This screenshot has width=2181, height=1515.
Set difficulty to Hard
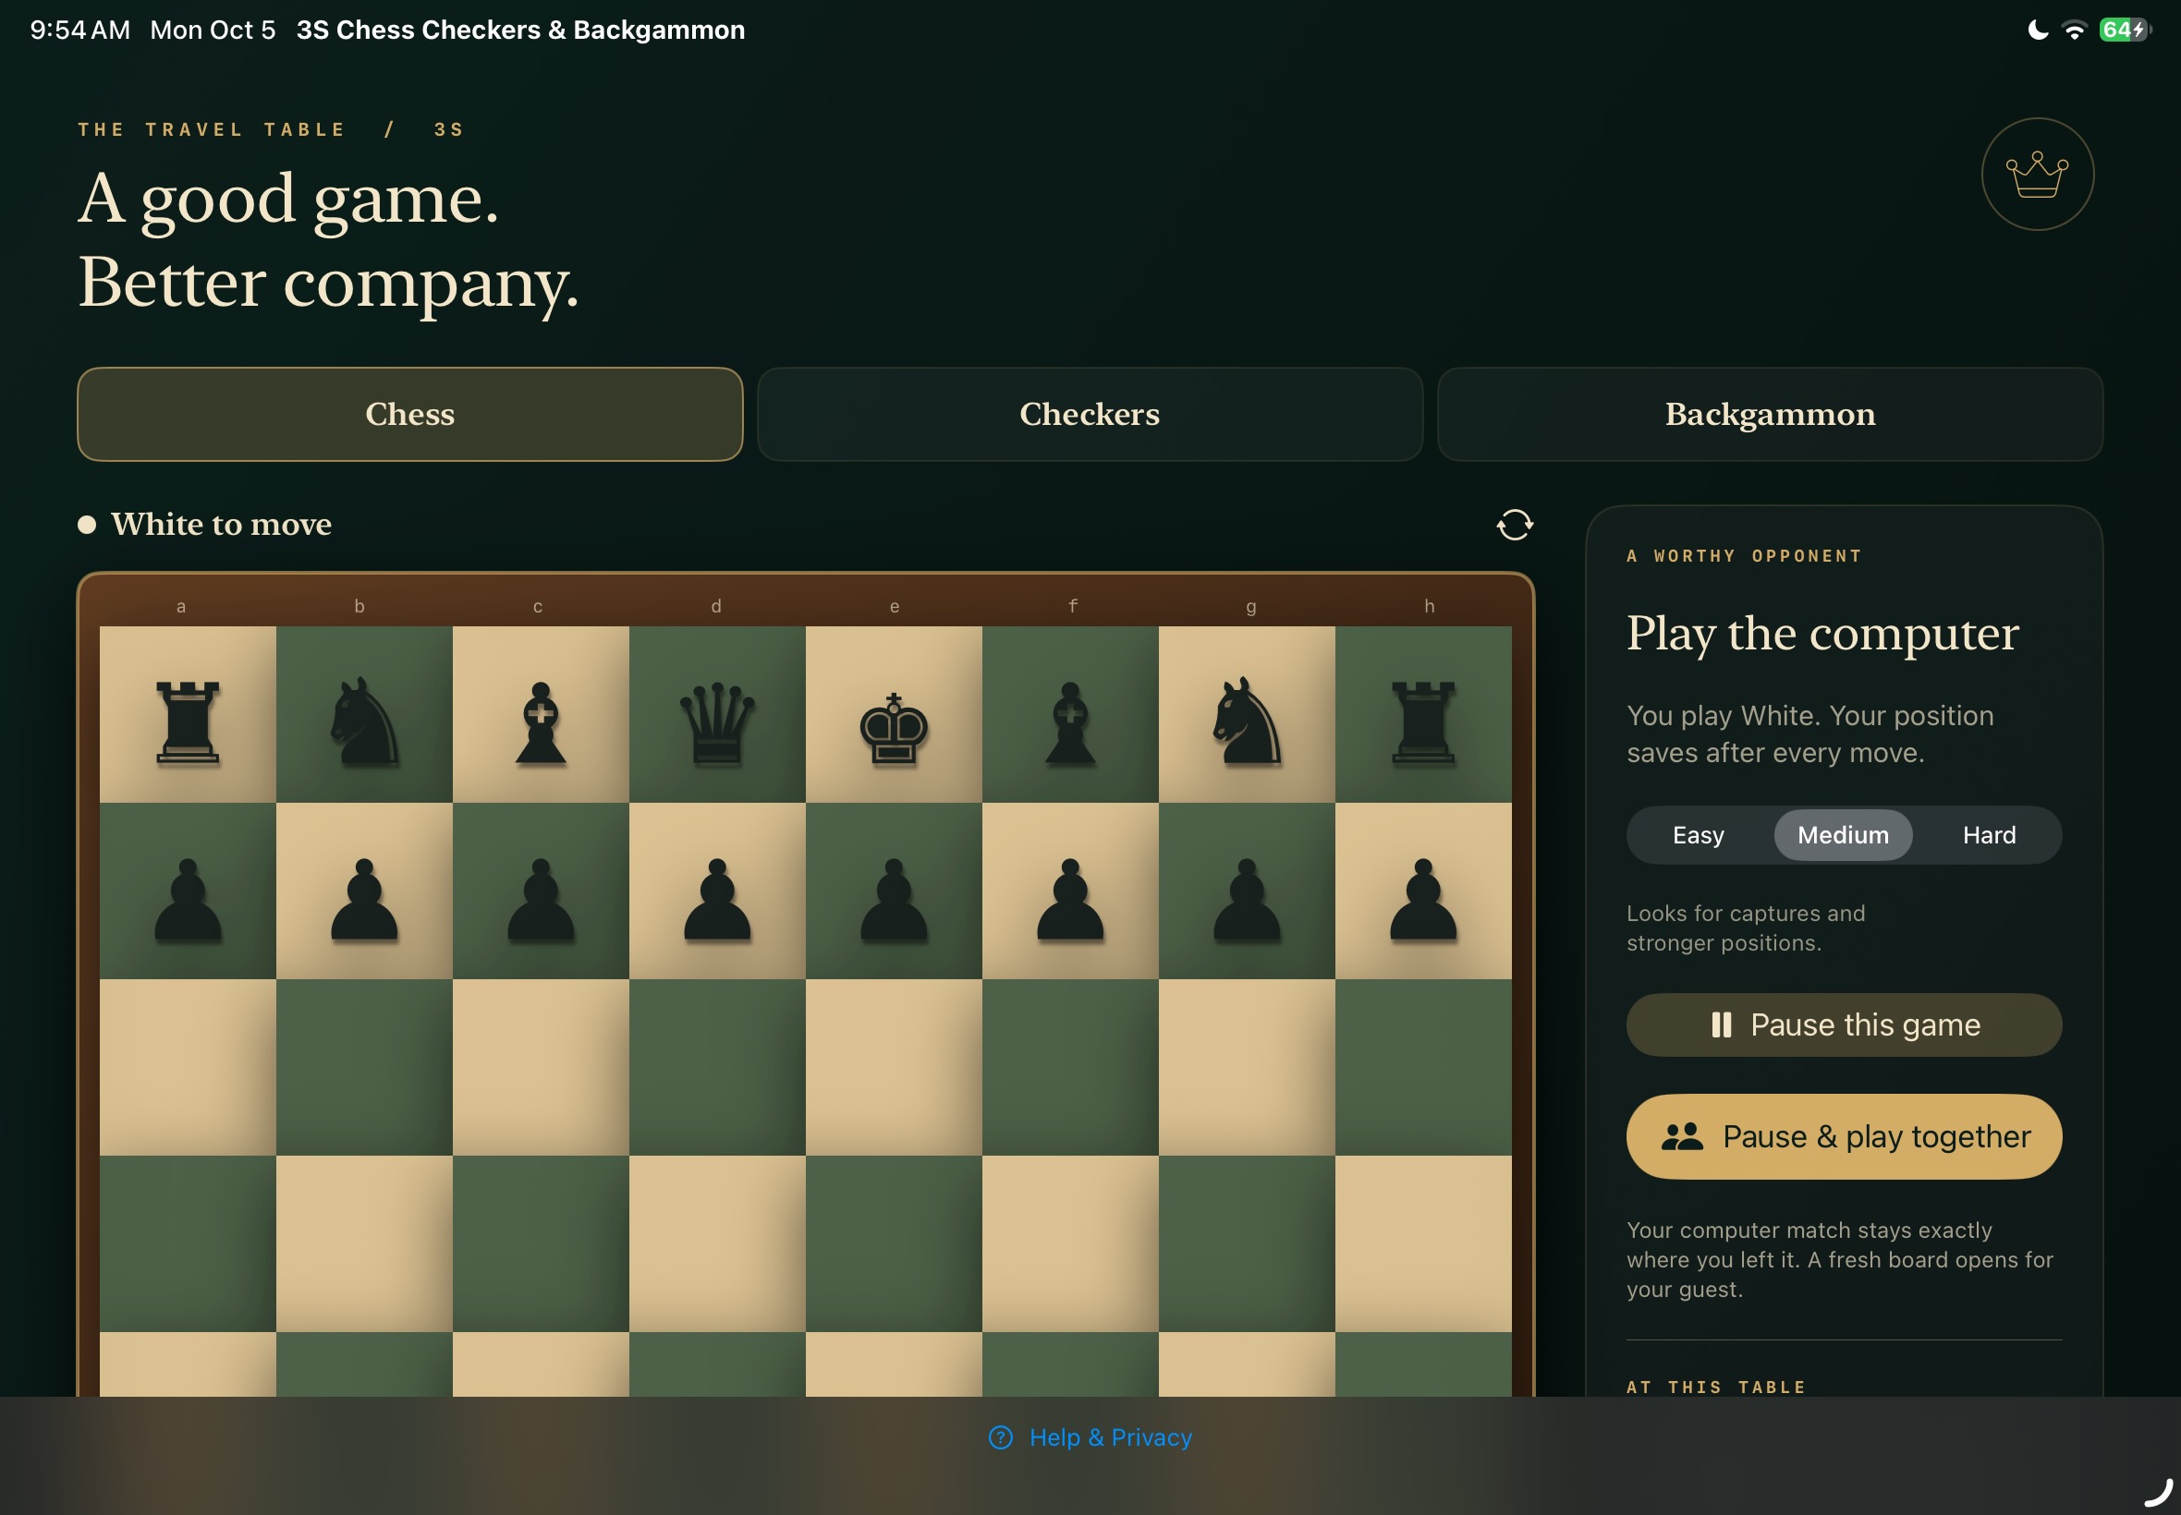pos(1988,835)
